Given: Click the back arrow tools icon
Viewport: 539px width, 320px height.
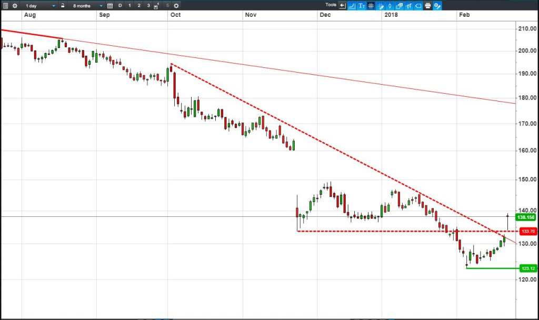Looking at the screenshot, I should click(x=342, y=5).
